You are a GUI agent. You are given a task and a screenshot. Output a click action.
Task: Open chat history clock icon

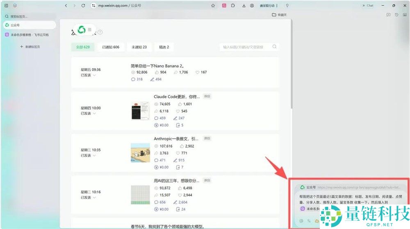[396, 15]
